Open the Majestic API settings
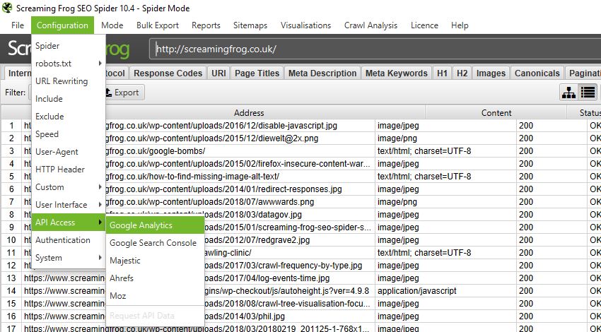This screenshot has height=332, width=601. coord(125,261)
